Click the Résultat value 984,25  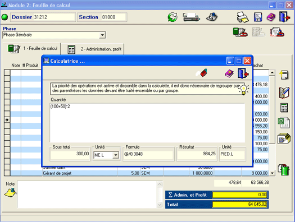(x=197, y=154)
